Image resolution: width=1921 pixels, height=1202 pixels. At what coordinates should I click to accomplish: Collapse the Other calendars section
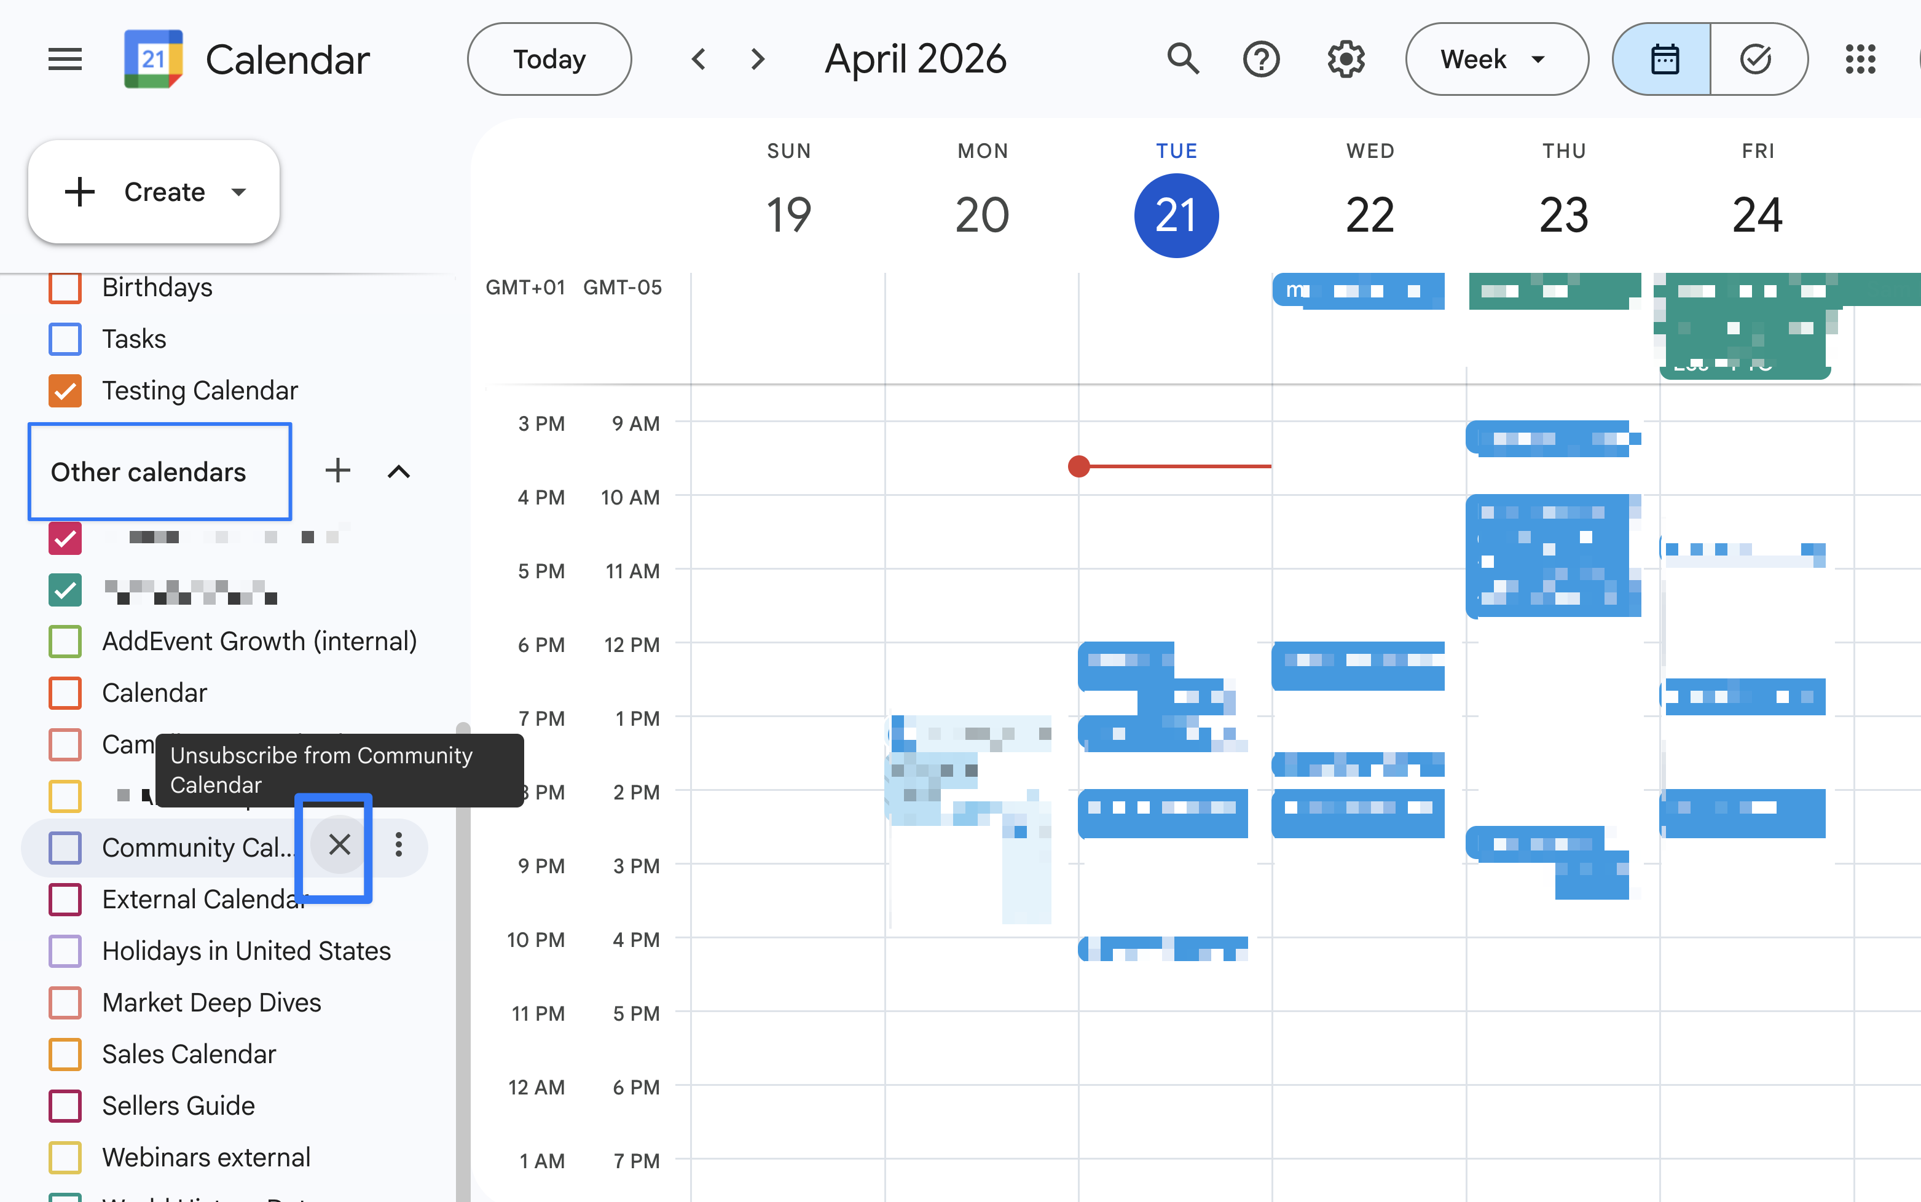(398, 471)
